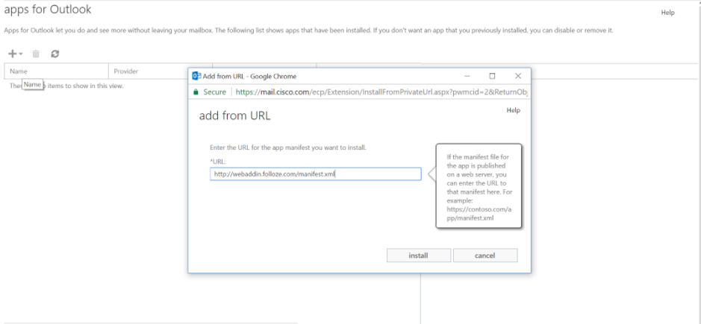This screenshot has height=324, width=701.
Task: Click the cancel button
Action: click(x=485, y=255)
